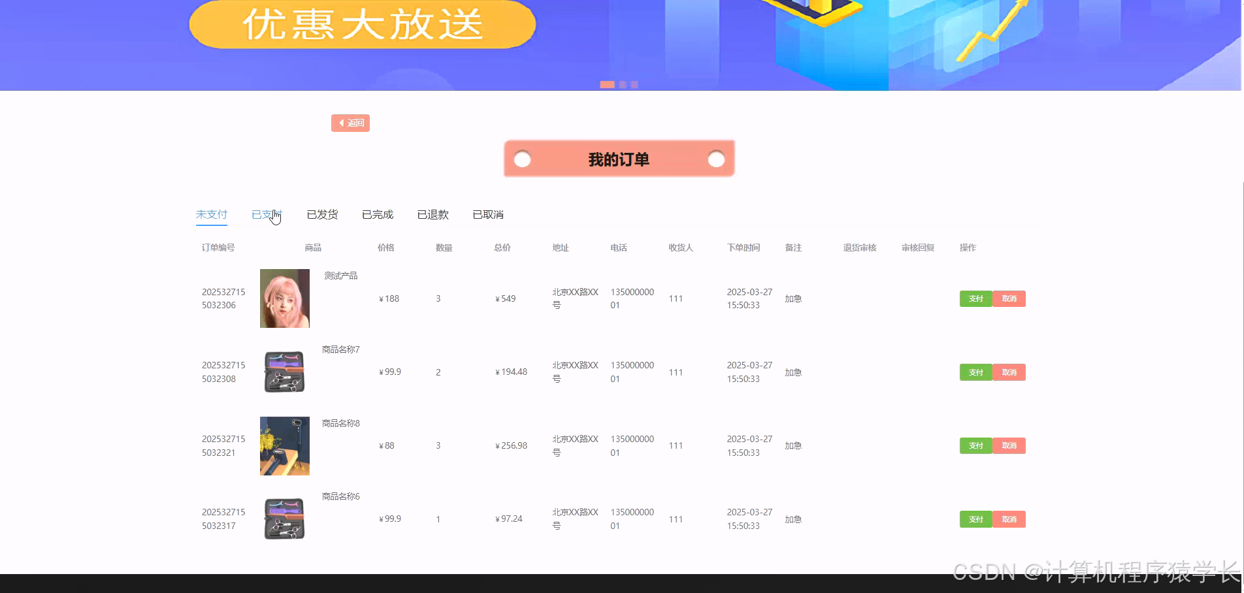Click the right circle decoration on 我的订单 banner
This screenshot has height=593, width=1244.
click(x=715, y=158)
